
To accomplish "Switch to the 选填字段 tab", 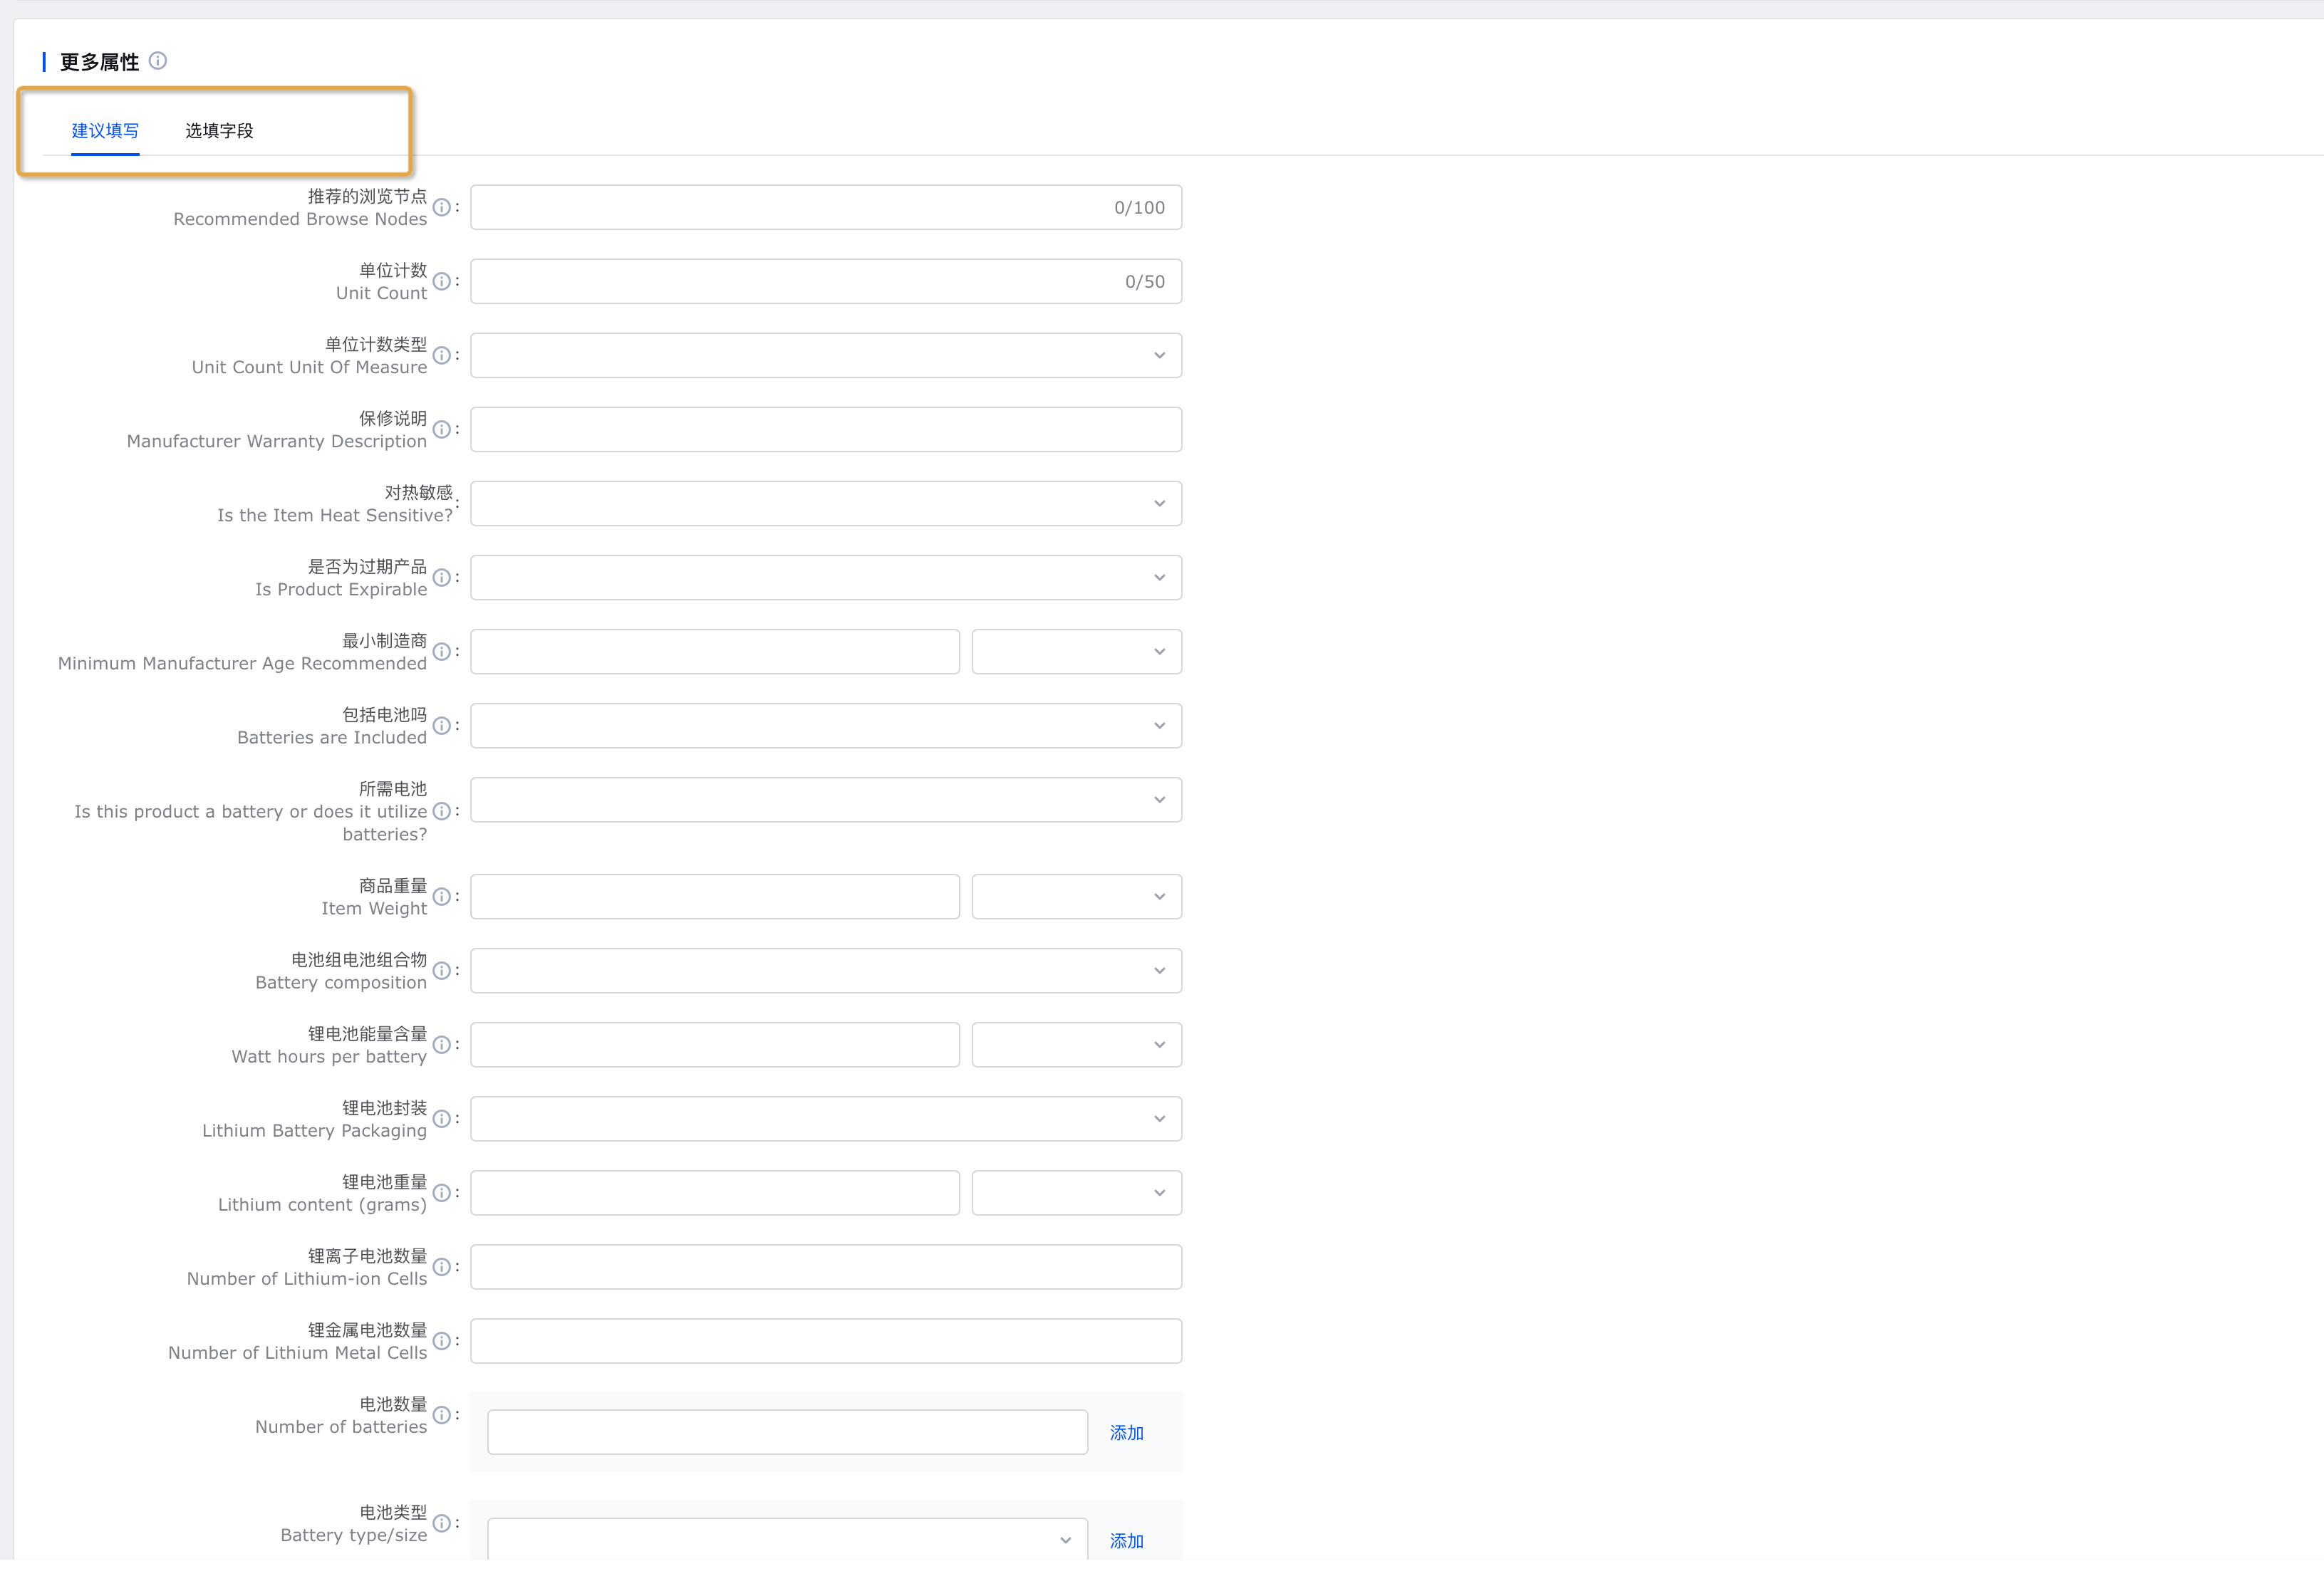I will click(219, 131).
